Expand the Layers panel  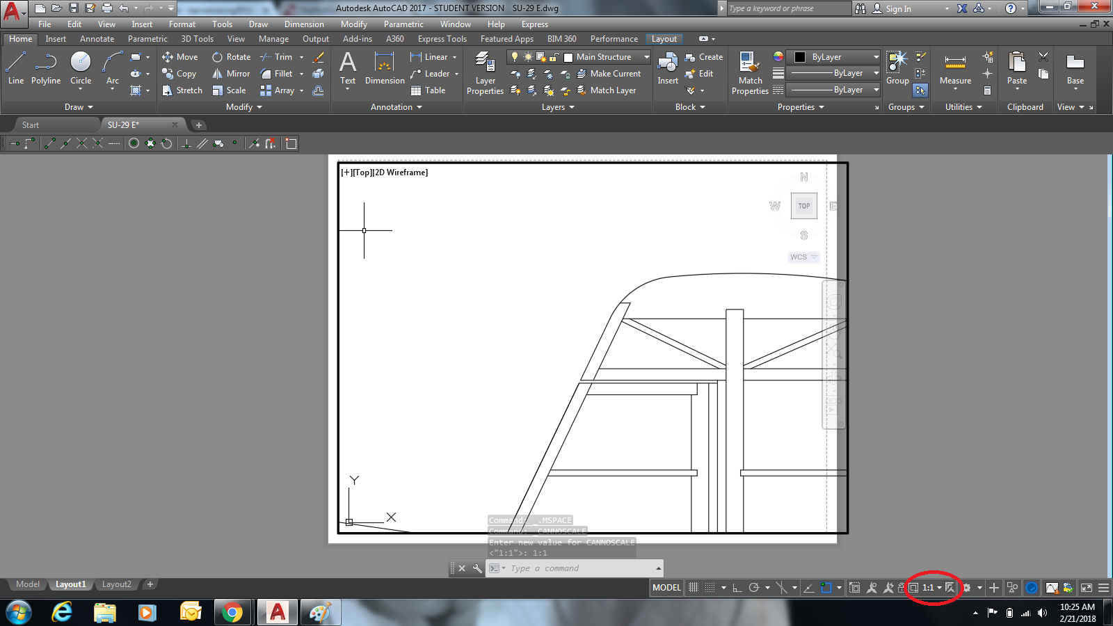coord(558,107)
